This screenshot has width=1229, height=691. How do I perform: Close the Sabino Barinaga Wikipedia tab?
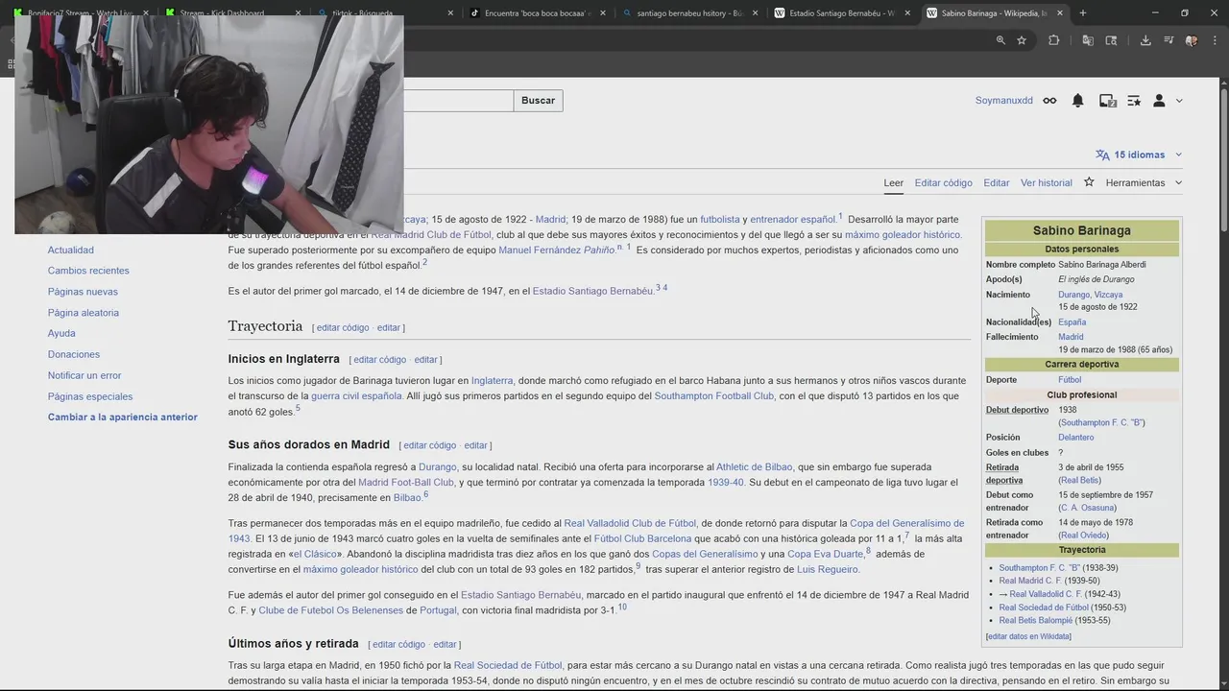pos(1061,13)
